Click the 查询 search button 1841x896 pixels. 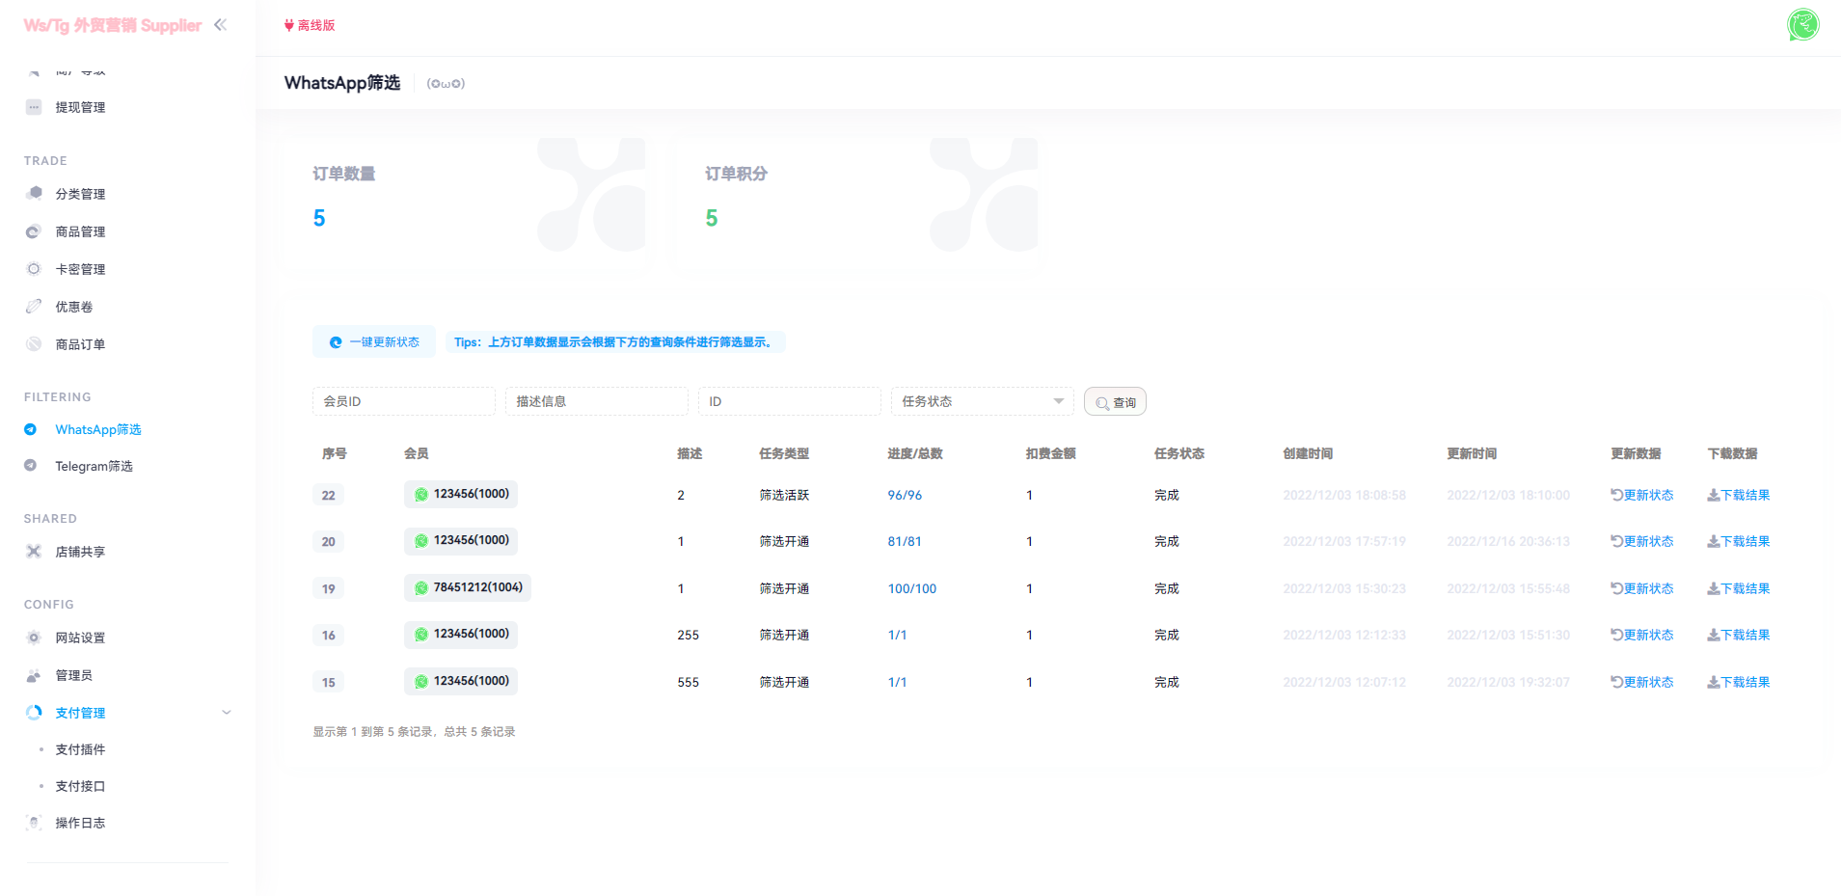coord(1115,402)
